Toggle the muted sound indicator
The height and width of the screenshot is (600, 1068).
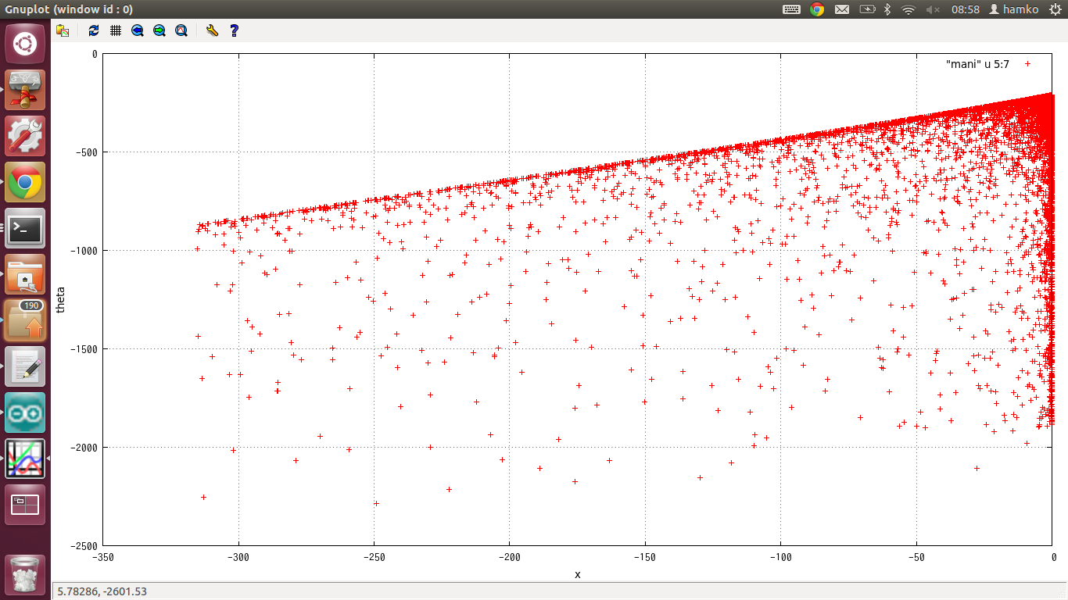[x=932, y=9]
